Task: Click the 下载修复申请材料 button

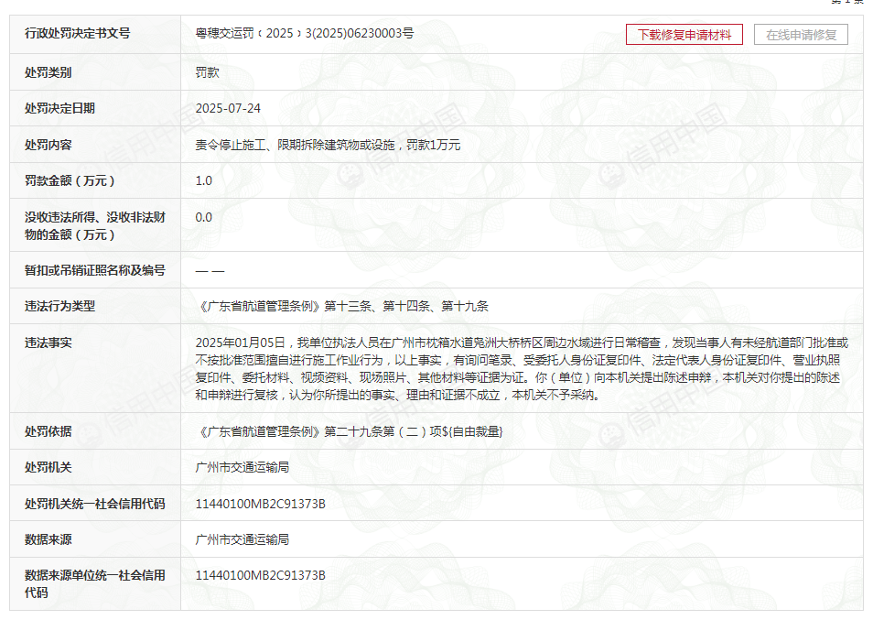Action: (x=684, y=34)
